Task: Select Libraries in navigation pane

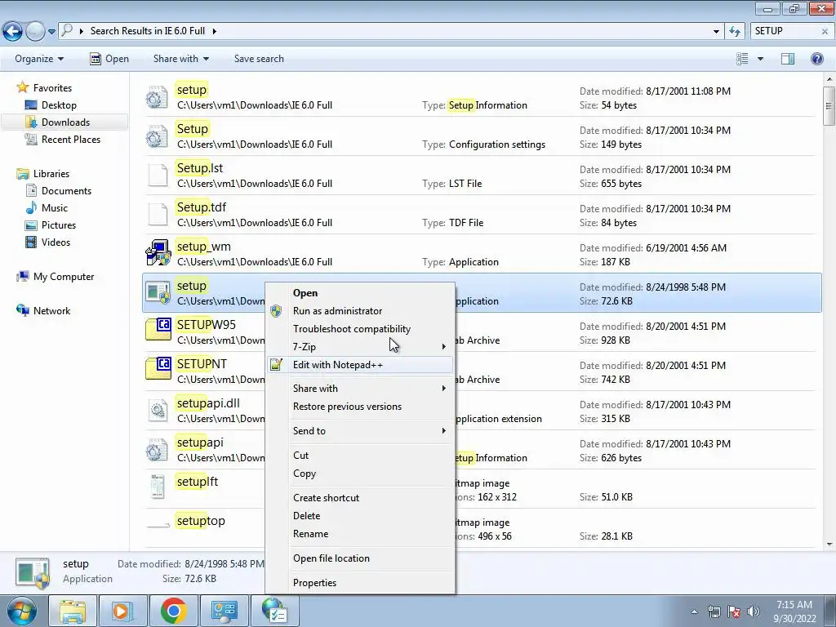Action: (x=51, y=174)
